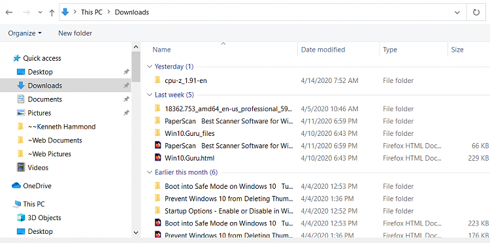
Task: Open the ~Web Documents folder
Action: 55,140
